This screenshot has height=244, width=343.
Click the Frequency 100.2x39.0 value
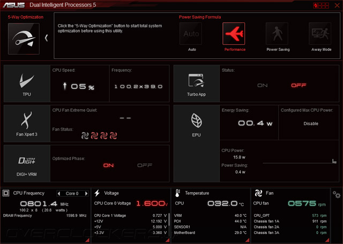click(138, 87)
